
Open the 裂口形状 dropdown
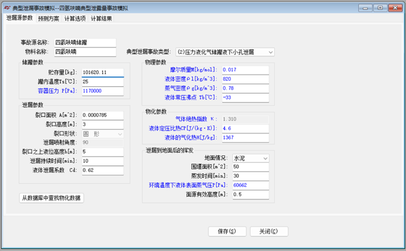[103, 134]
